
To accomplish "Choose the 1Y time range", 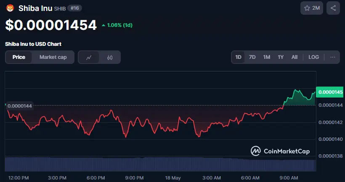I will [x=281, y=57].
